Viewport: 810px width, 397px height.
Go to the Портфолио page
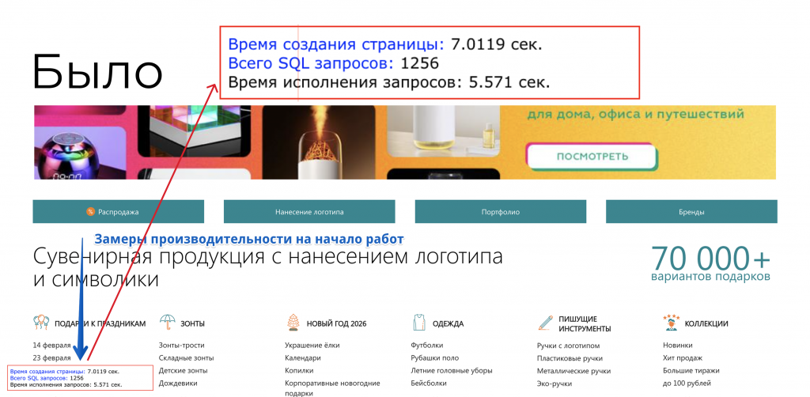point(501,212)
